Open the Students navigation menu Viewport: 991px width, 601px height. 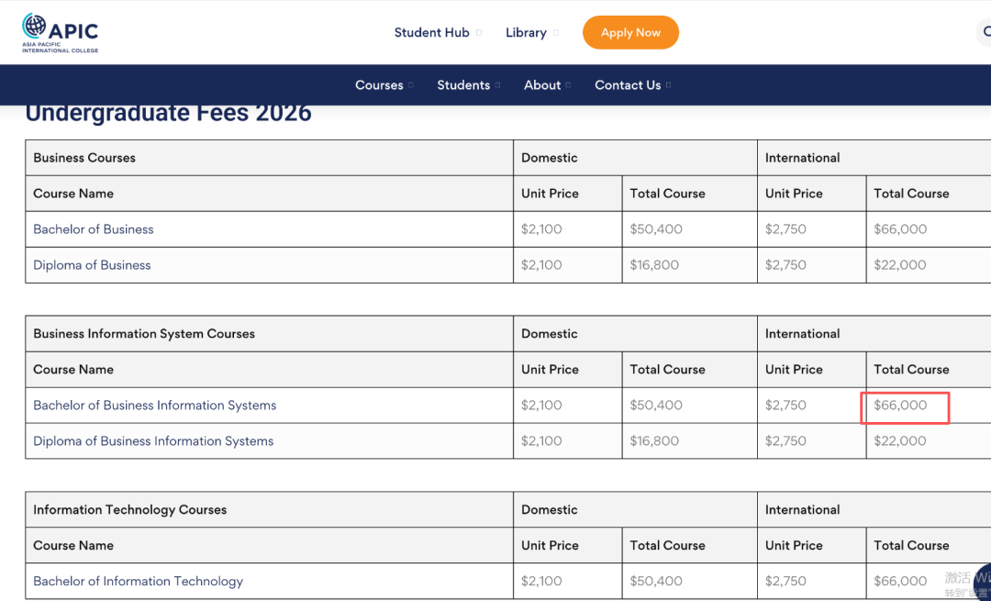[468, 85]
